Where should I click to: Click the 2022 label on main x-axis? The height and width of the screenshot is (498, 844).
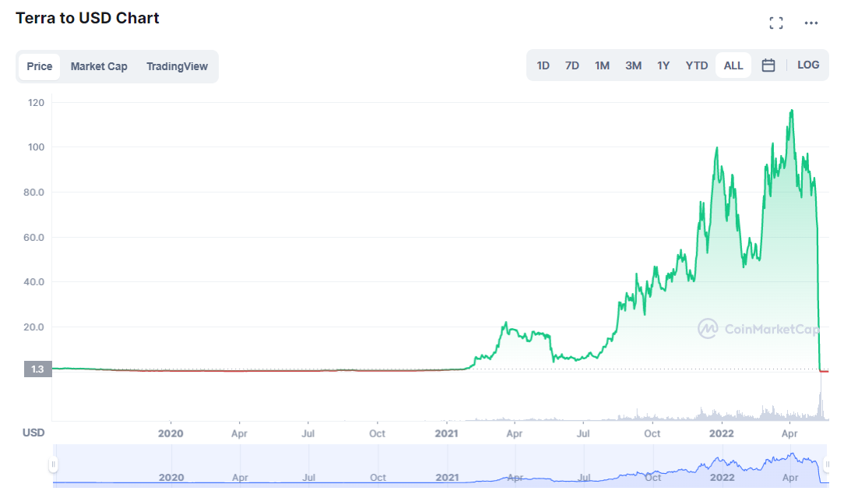coord(721,433)
